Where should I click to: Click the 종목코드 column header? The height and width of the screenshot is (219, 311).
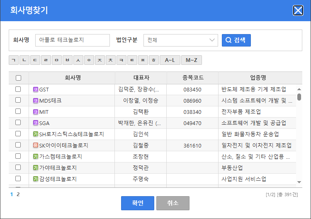pyautogui.click(x=193, y=78)
